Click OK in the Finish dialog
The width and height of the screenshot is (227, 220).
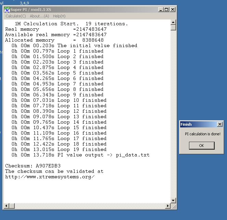click(201, 146)
